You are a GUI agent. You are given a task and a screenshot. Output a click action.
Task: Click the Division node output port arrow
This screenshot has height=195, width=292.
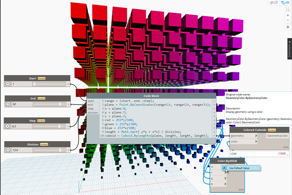click(68, 150)
